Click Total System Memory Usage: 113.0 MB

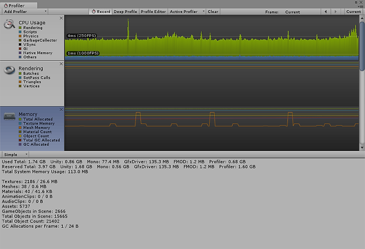point(45,172)
